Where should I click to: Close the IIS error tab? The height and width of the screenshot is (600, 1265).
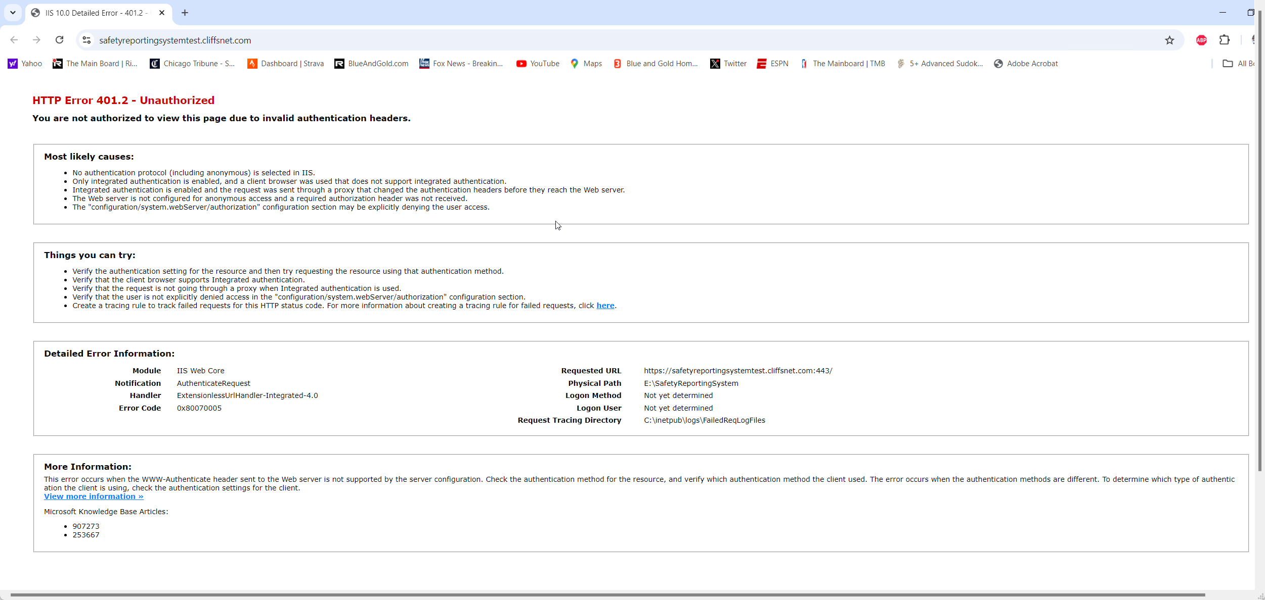point(162,13)
